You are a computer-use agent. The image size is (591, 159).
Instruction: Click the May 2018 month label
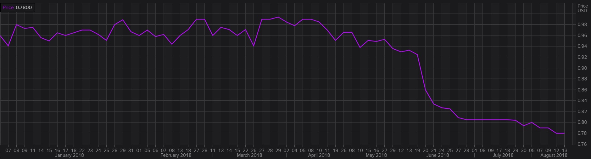pyautogui.click(x=376, y=155)
